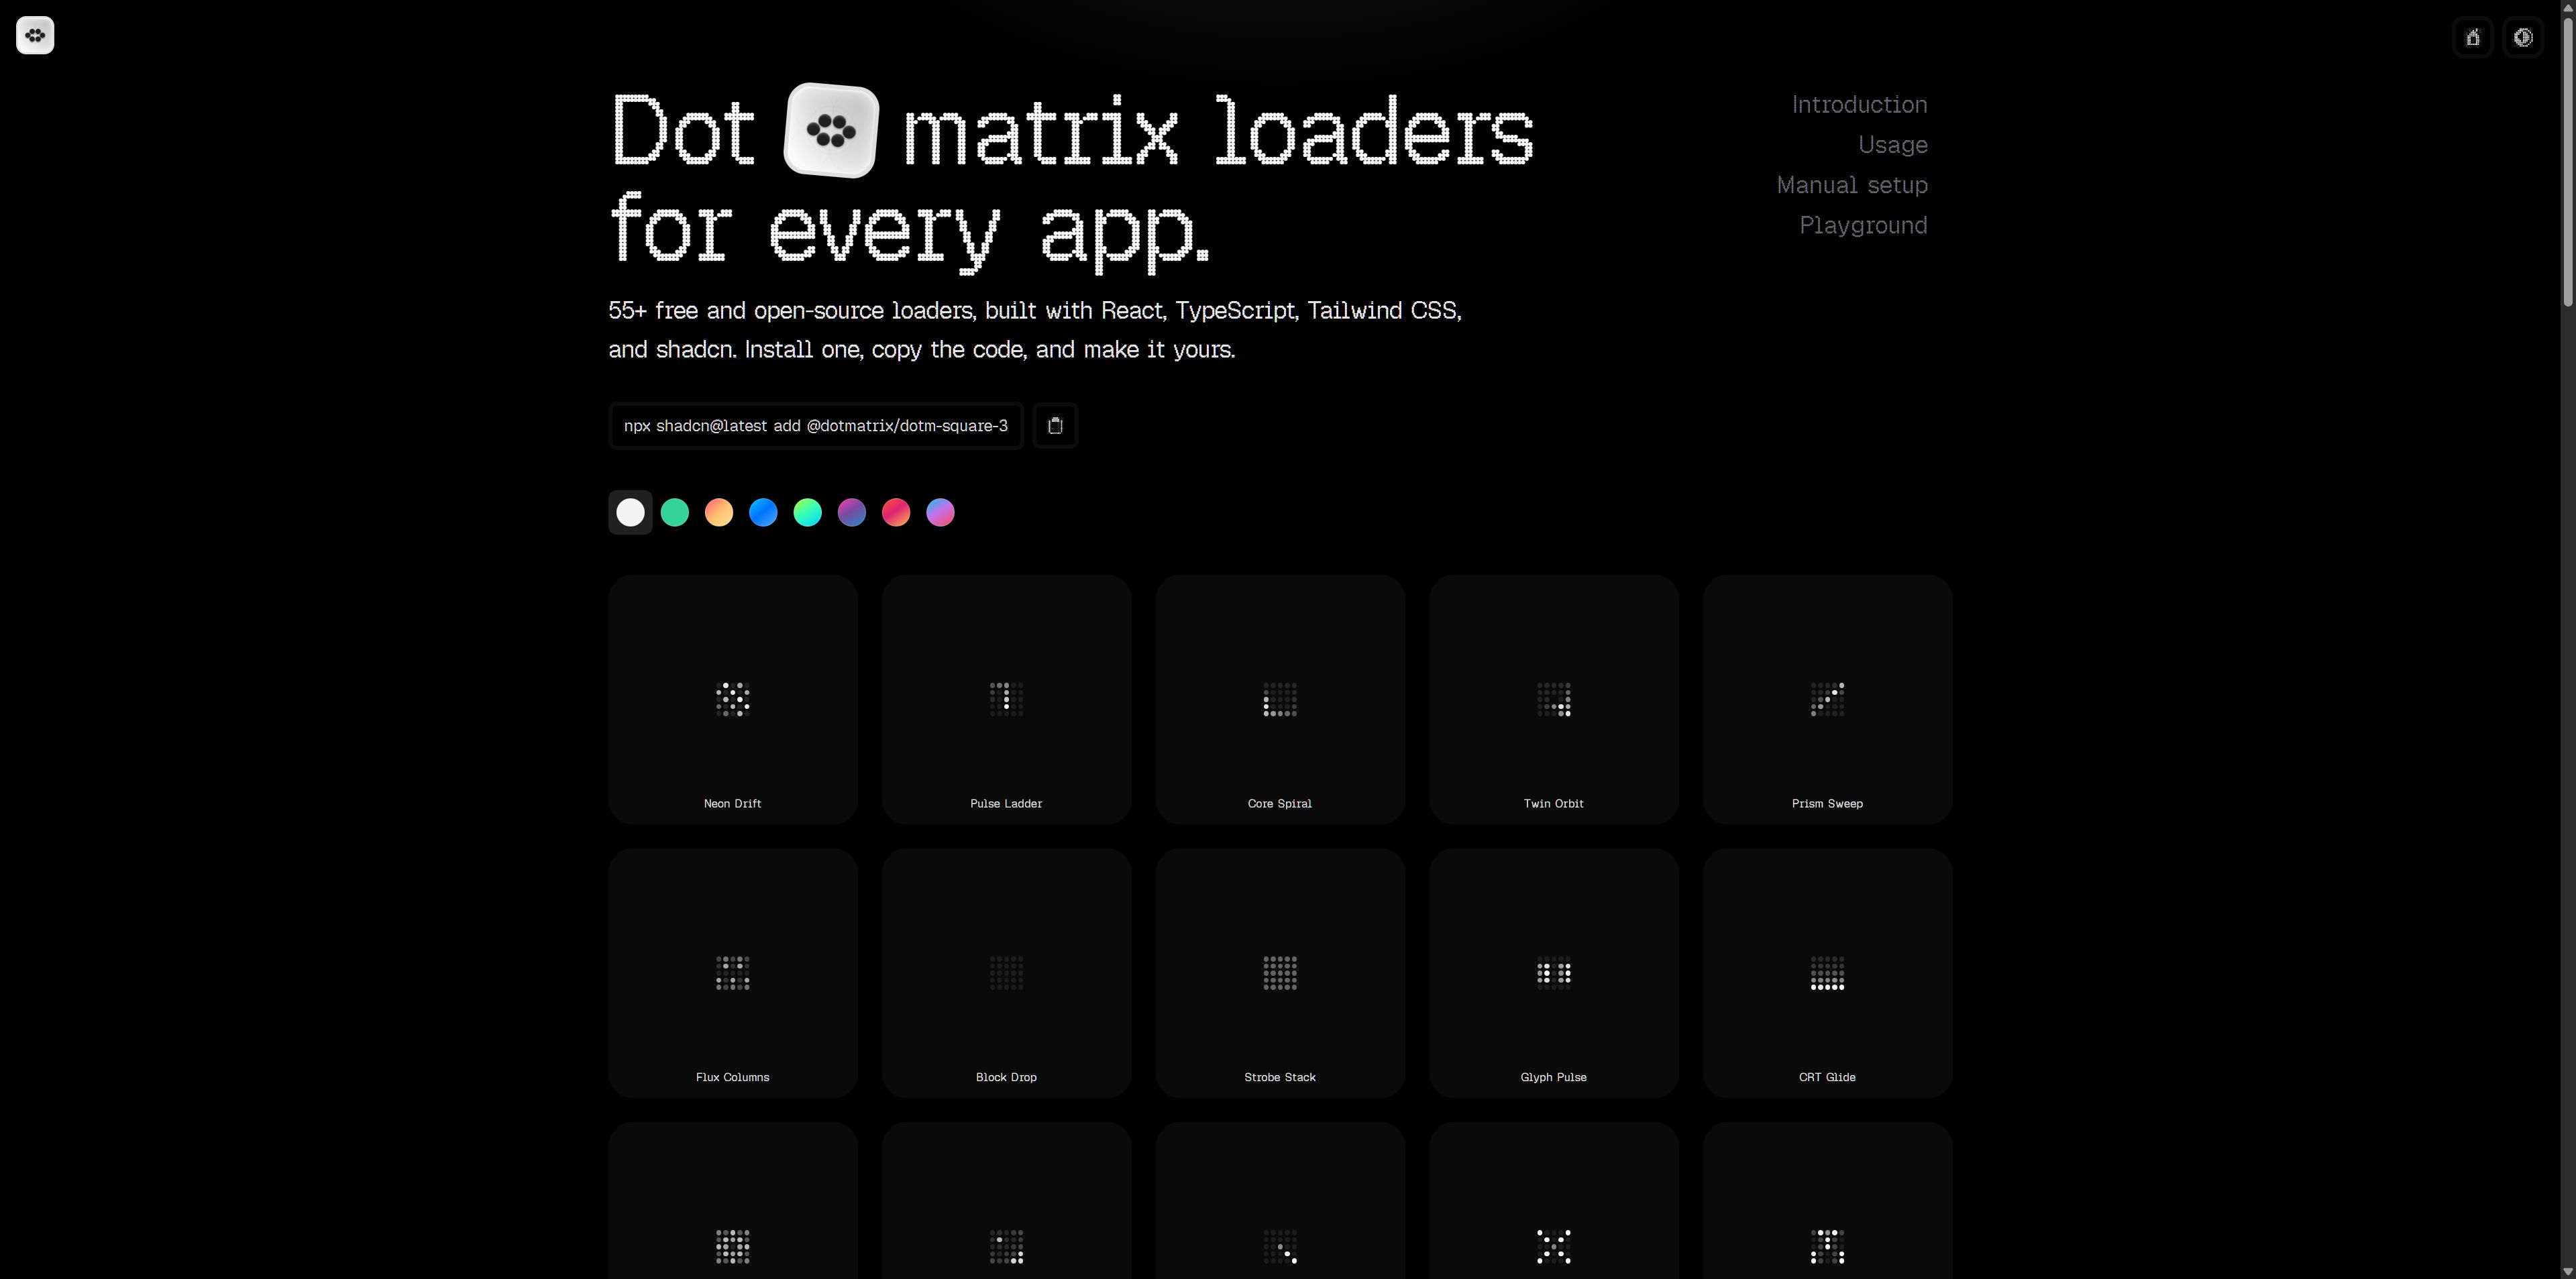Pick the peach orange gradient swatch
Image resolution: width=2576 pixels, height=1279 pixels.
[x=719, y=513]
